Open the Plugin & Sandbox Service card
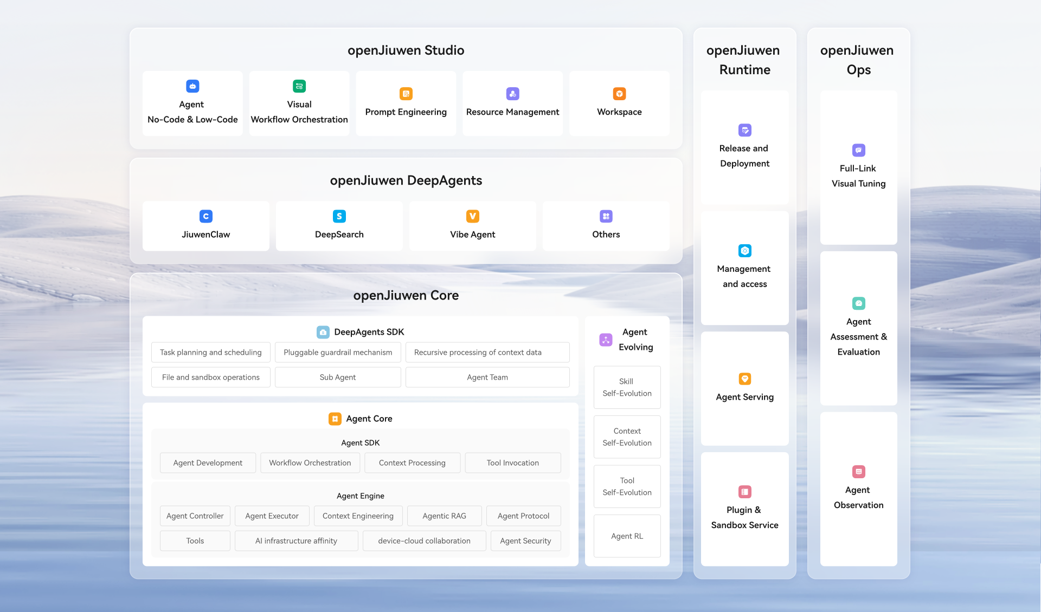Screen dimensions: 1041x612 745,509
